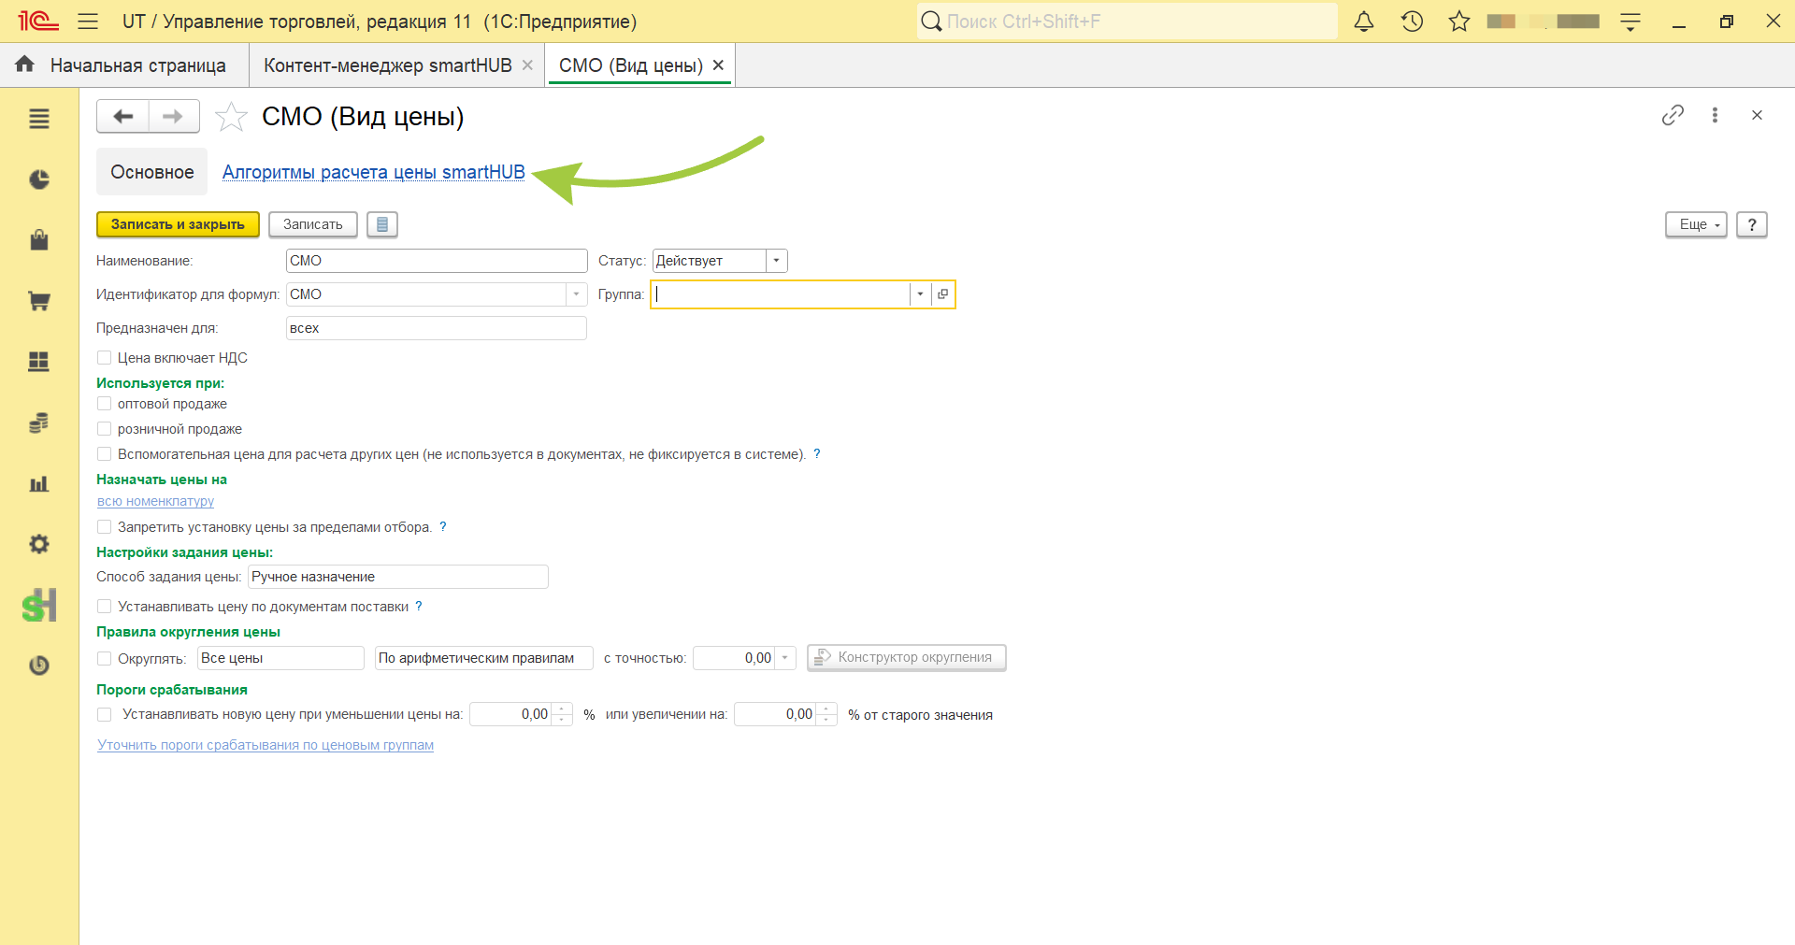Expand the Статус dropdown
Viewport: 1795px width, 945px height.
(777, 261)
